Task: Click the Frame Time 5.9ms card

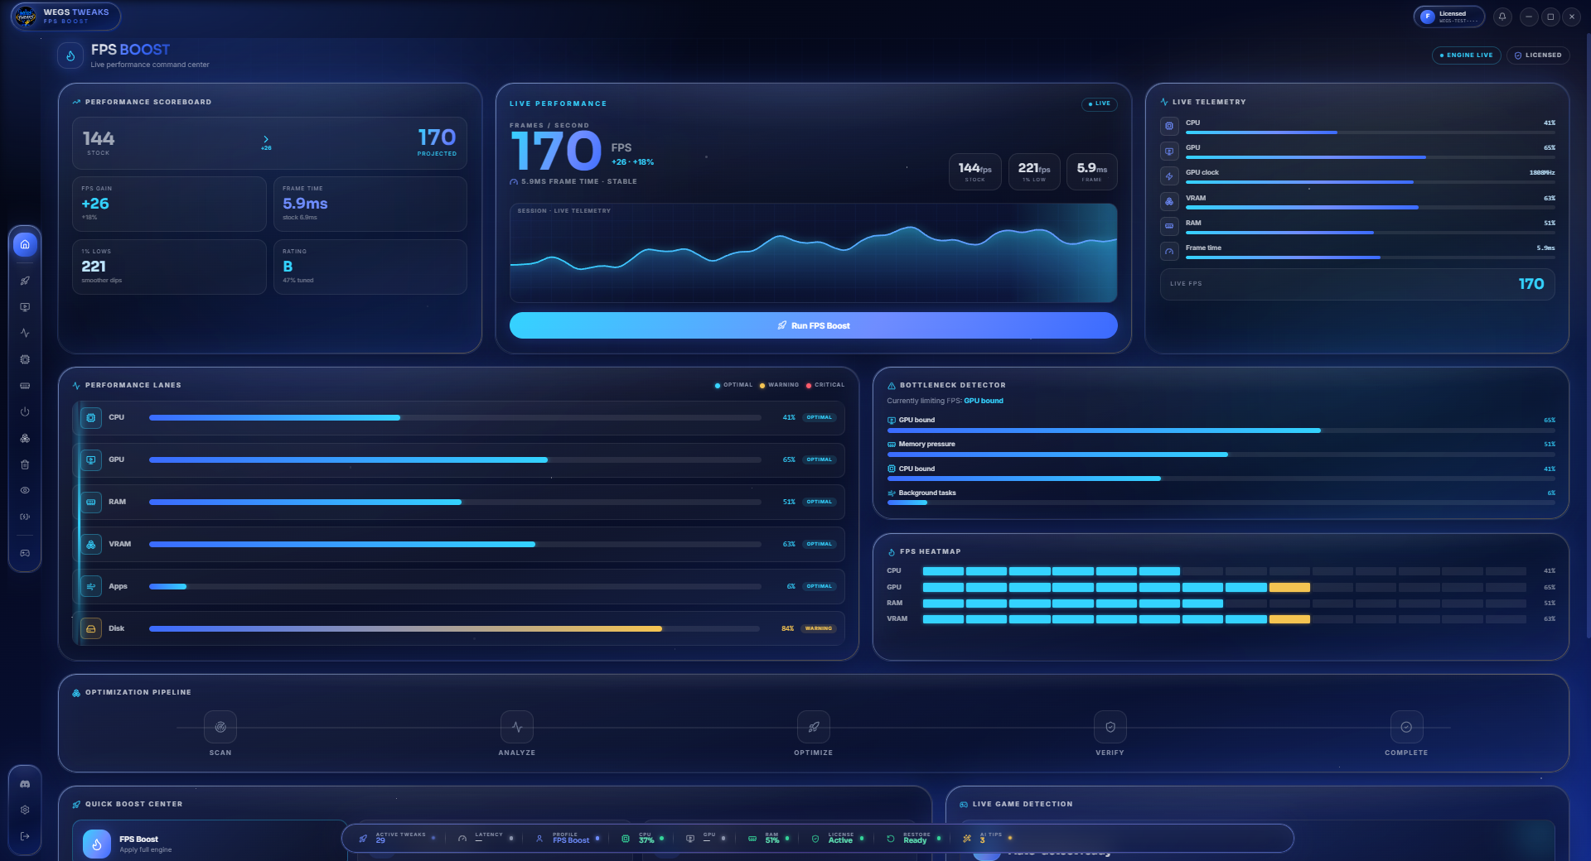Action: [370, 204]
